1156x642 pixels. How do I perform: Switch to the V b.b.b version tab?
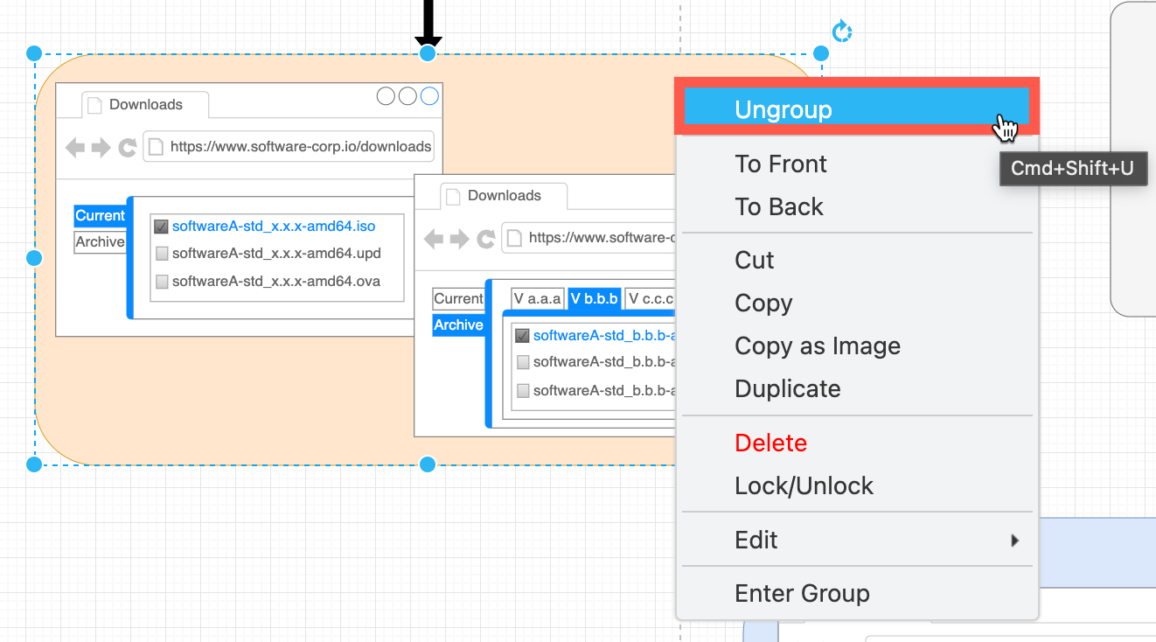pyautogui.click(x=594, y=298)
